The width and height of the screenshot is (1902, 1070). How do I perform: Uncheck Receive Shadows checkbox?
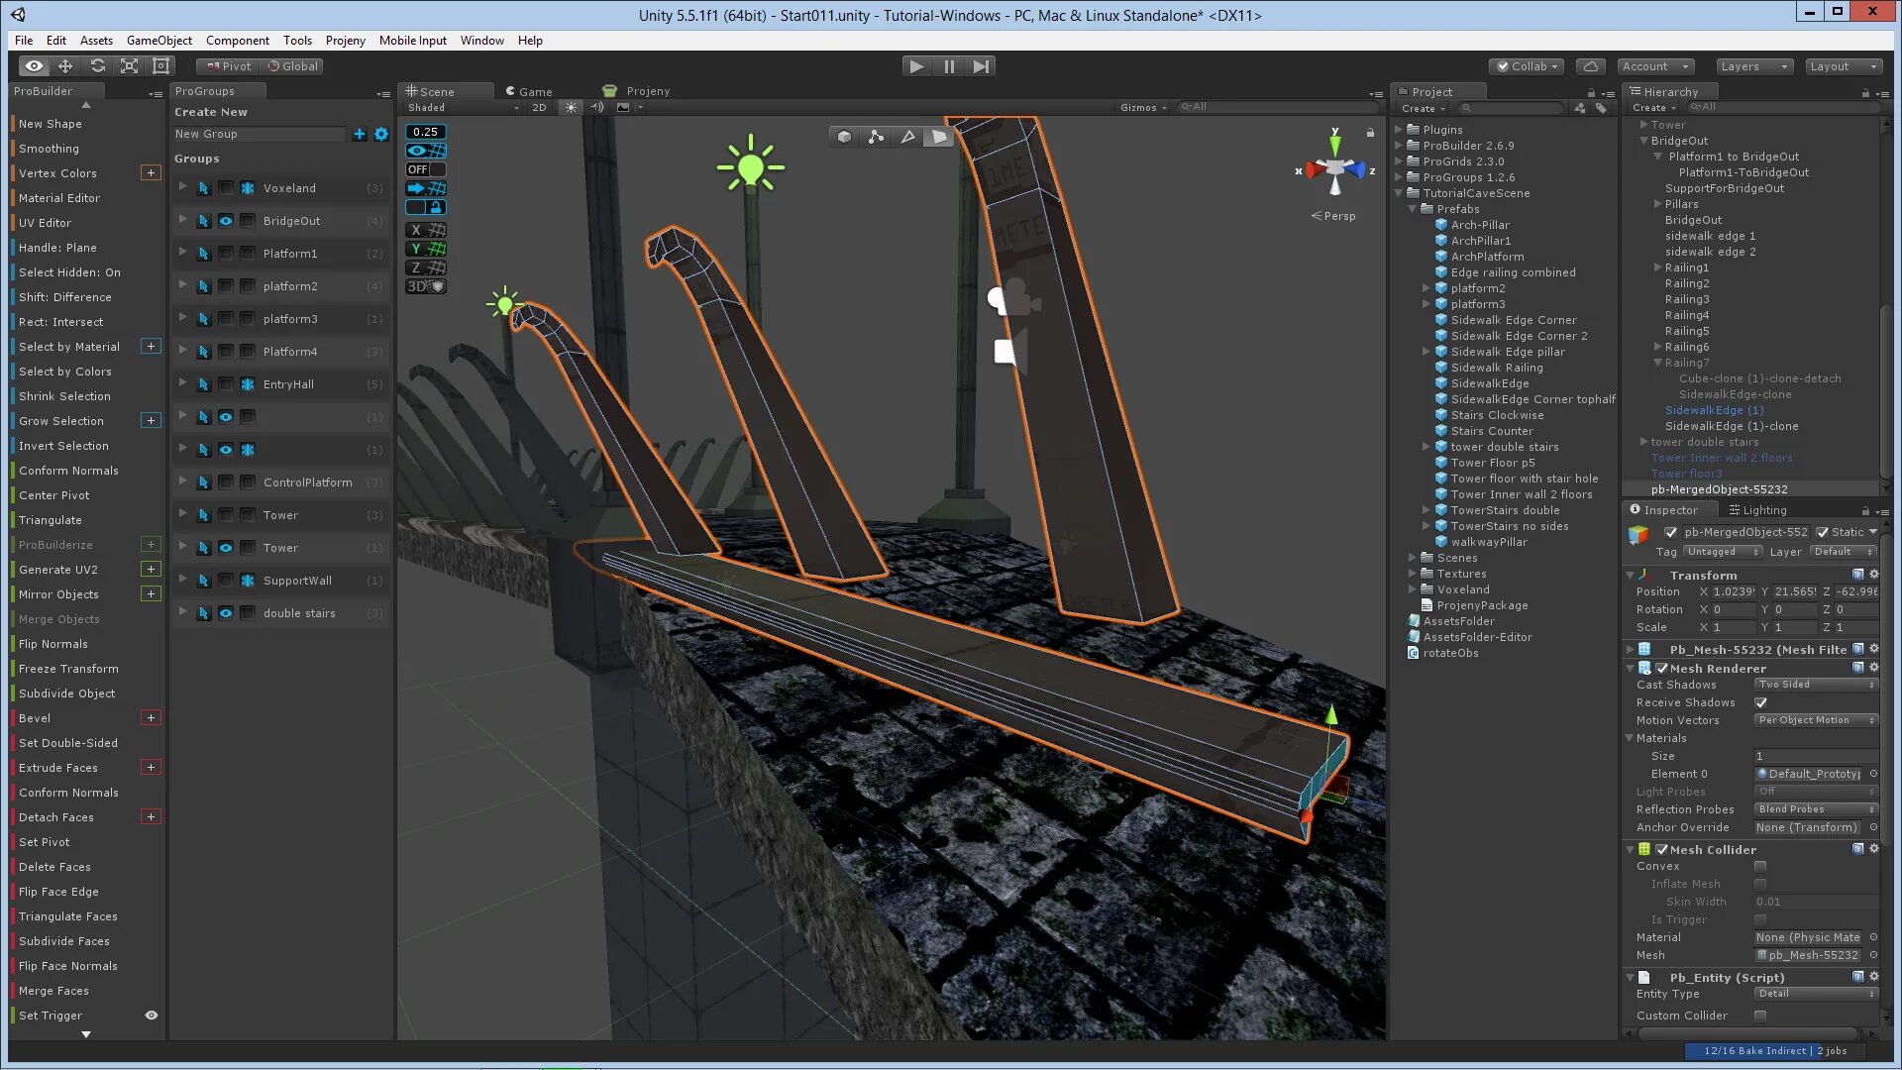pyautogui.click(x=1760, y=702)
